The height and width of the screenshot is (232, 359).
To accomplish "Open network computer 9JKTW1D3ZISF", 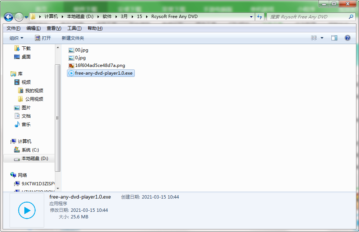I will (34, 183).
